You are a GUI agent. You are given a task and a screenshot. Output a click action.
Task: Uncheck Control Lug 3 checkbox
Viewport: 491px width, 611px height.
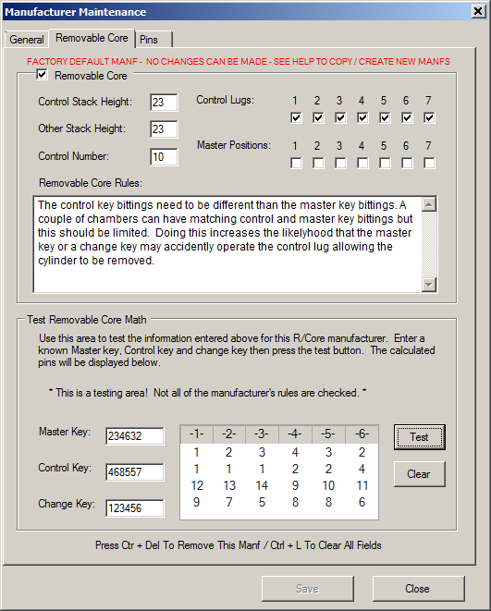pos(340,117)
